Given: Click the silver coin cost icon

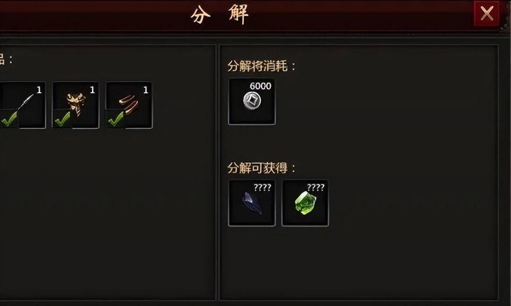Looking at the screenshot, I should coord(252,102).
